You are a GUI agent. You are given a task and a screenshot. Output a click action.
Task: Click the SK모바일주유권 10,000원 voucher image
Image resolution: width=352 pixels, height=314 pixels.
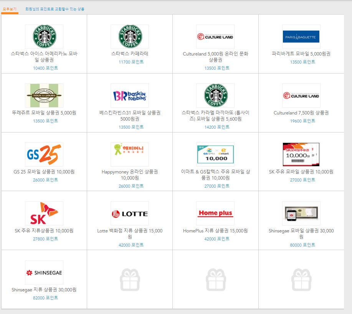click(301, 154)
